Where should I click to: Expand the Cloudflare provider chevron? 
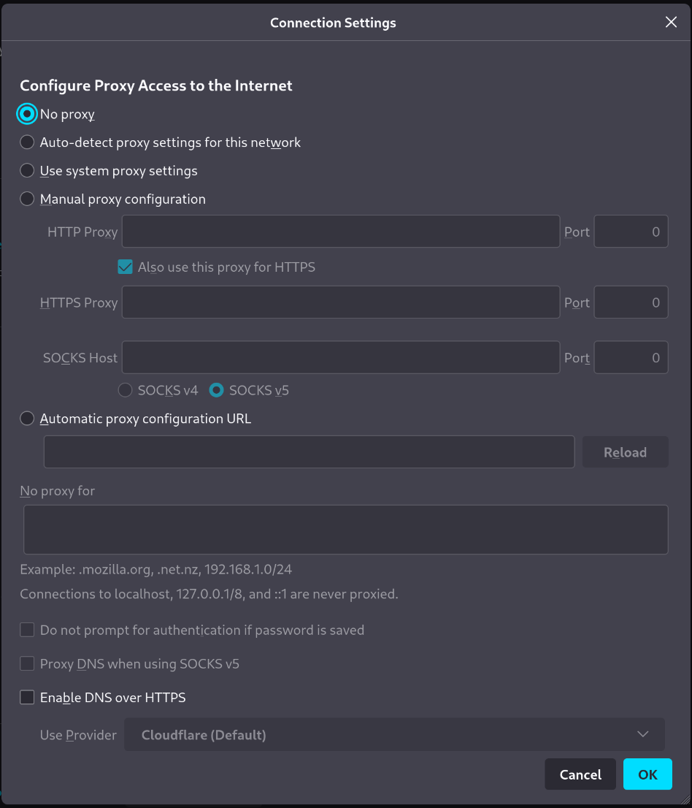tap(642, 734)
